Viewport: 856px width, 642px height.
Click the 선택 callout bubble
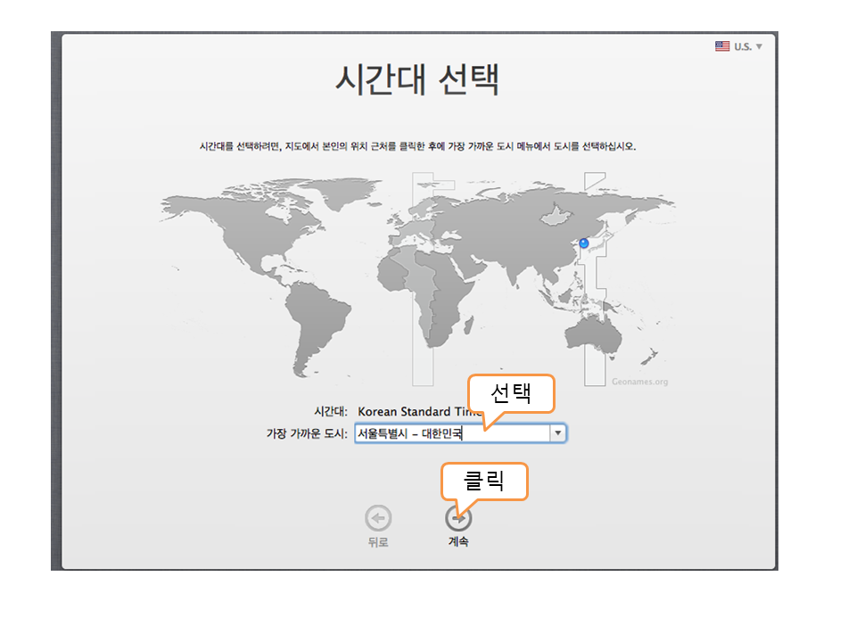click(x=511, y=393)
